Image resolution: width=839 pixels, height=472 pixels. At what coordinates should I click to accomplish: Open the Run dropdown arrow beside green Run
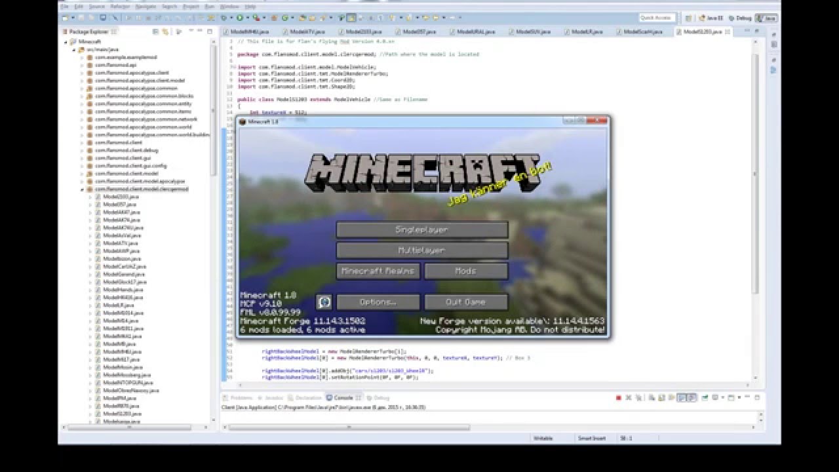248,18
